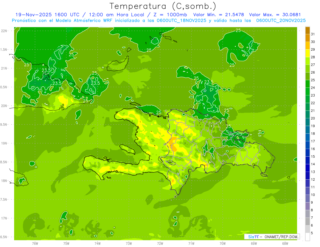The image size is (320, 247).
Task: Click the '68W' longitude axis label
Action: (x=285, y=244)
